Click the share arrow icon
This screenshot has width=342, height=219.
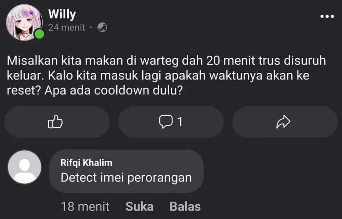[x=283, y=122]
